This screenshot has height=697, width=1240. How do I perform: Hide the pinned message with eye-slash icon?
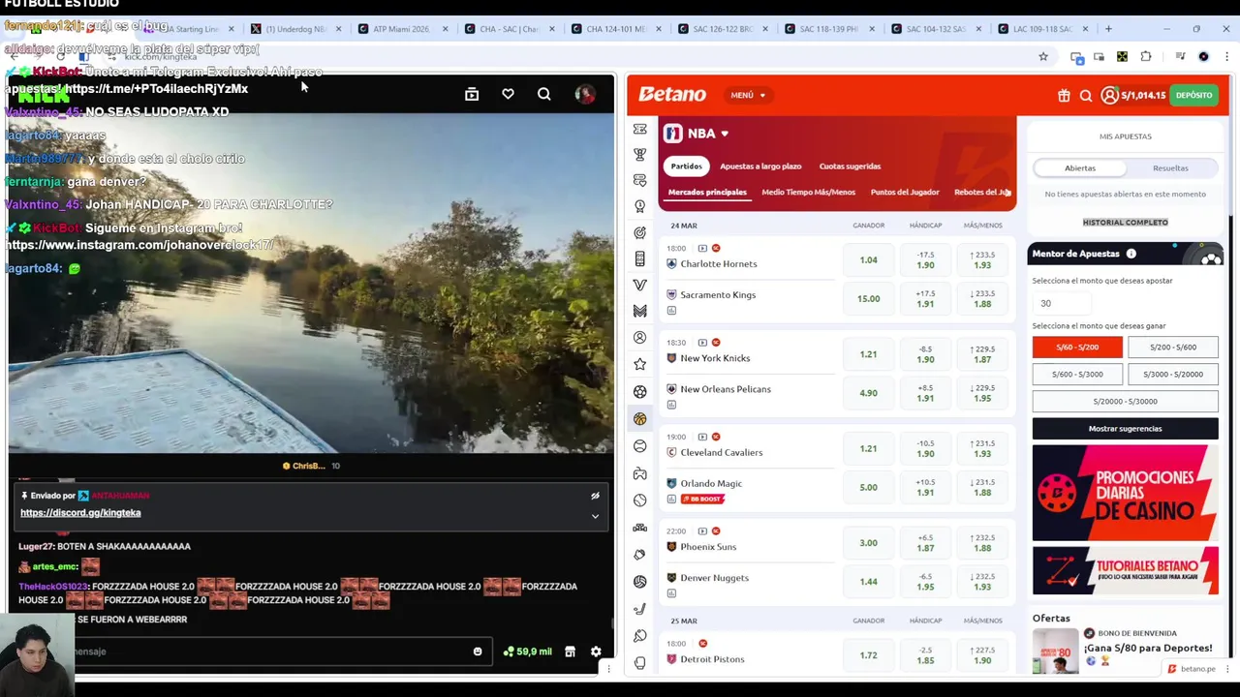595,496
